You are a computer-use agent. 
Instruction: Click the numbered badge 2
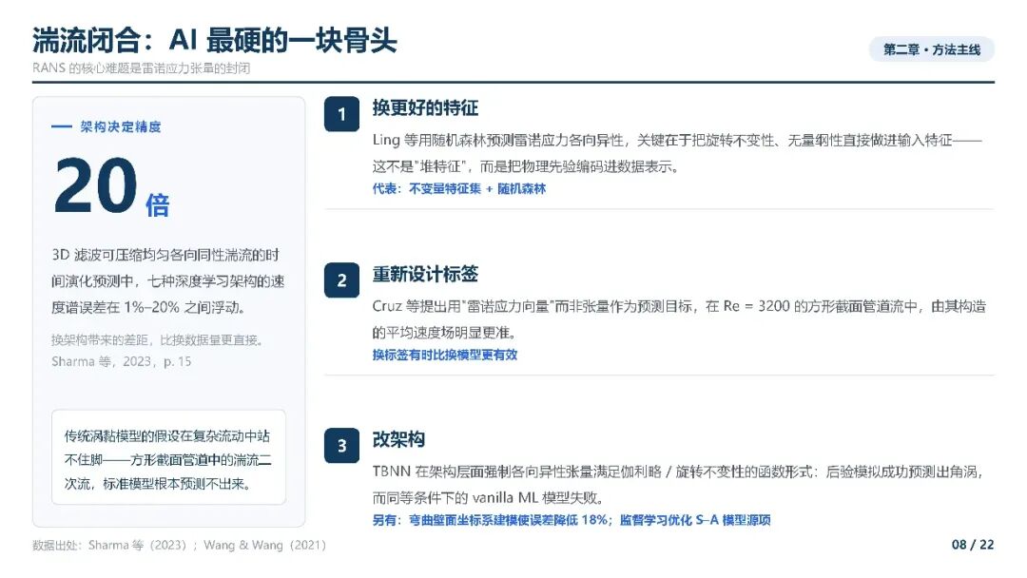pos(341,280)
